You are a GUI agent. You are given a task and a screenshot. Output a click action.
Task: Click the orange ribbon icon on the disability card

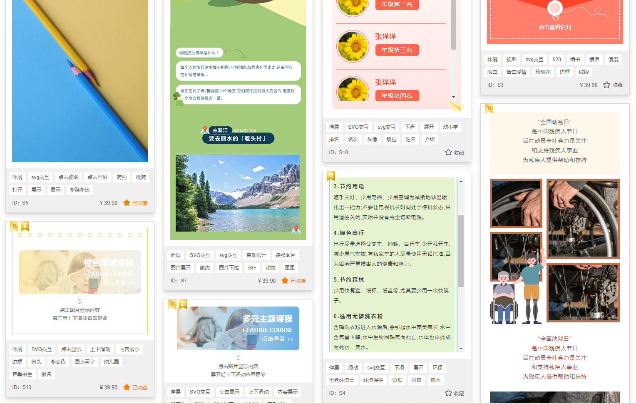click(488, 109)
